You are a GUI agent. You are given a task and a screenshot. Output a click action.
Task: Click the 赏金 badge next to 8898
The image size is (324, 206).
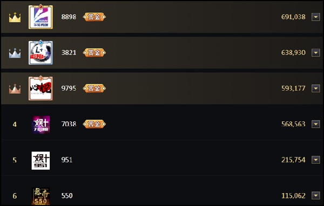(94, 17)
